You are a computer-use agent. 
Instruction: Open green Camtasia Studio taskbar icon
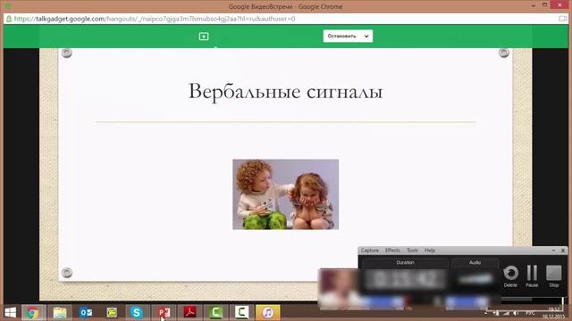click(216, 313)
